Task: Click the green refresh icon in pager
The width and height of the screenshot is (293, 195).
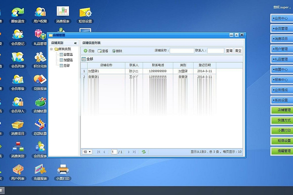Action: pos(144,152)
